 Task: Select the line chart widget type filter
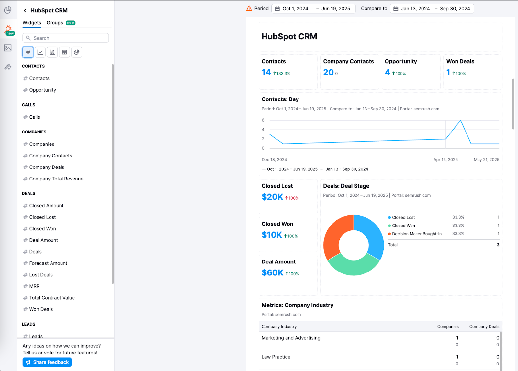click(x=40, y=52)
